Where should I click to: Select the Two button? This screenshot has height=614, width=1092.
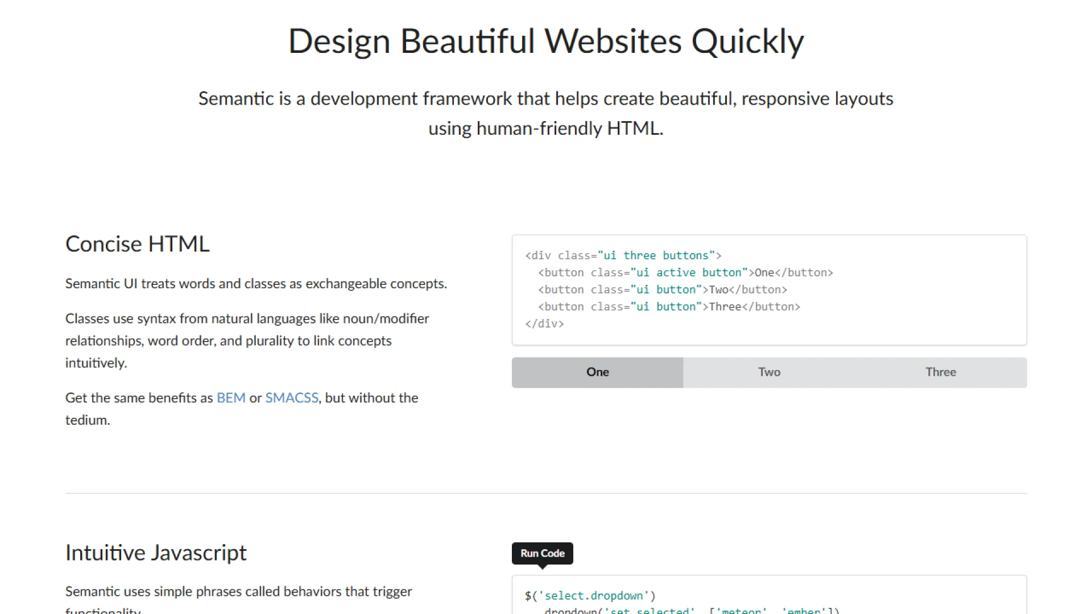(769, 372)
